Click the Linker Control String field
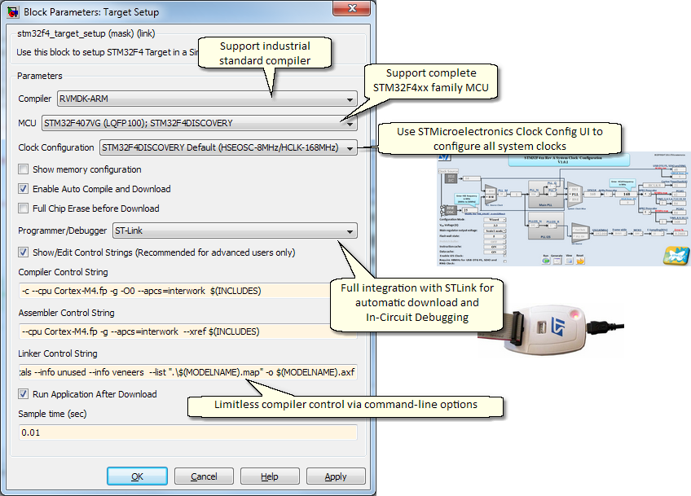The image size is (691, 496). [x=187, y=372]
